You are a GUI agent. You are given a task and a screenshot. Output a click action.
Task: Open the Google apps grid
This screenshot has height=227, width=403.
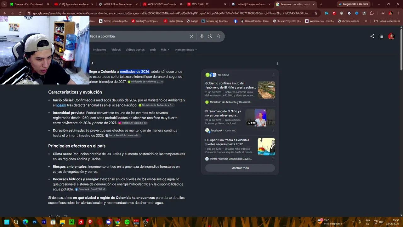point(381,36)
